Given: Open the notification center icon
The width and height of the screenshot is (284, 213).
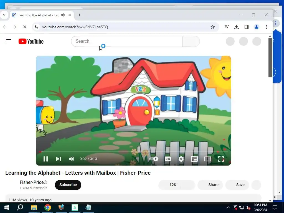Looking at the screenshot, I should 275,207.
